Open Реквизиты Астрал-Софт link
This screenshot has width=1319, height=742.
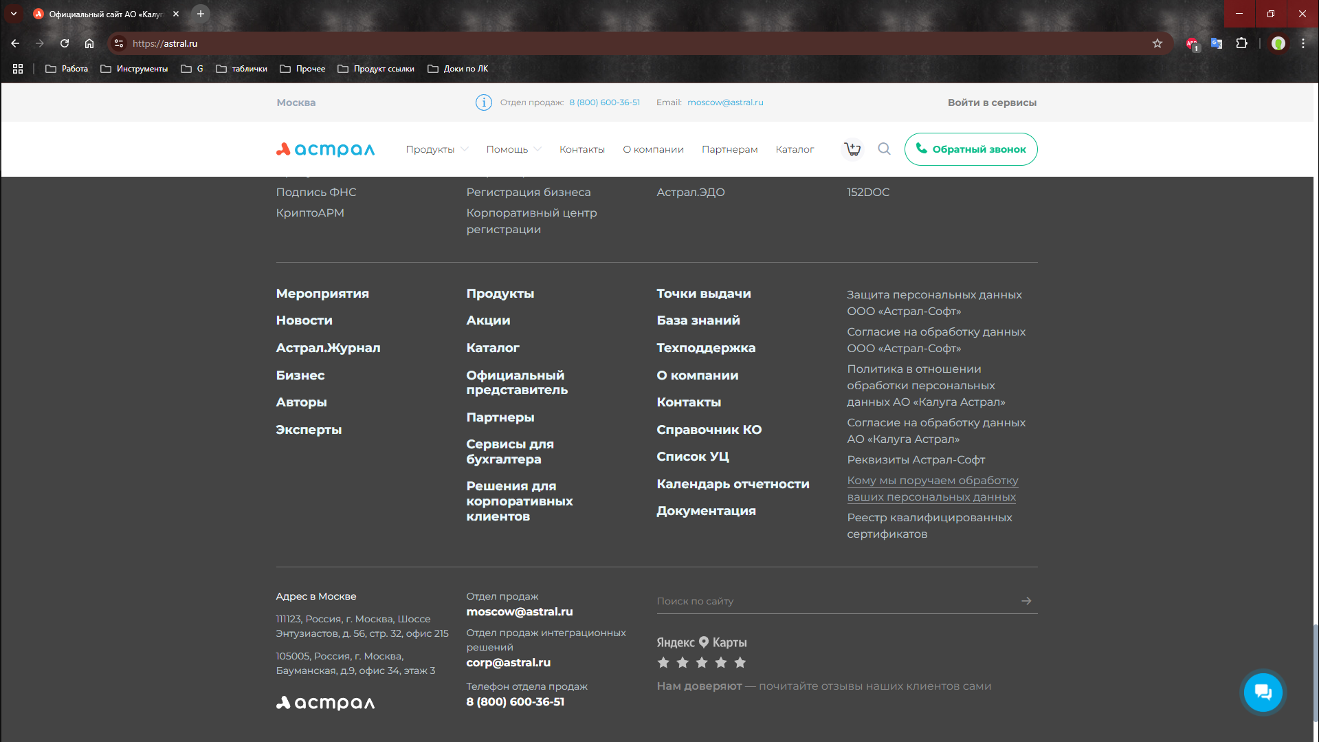tap(916, 459)
